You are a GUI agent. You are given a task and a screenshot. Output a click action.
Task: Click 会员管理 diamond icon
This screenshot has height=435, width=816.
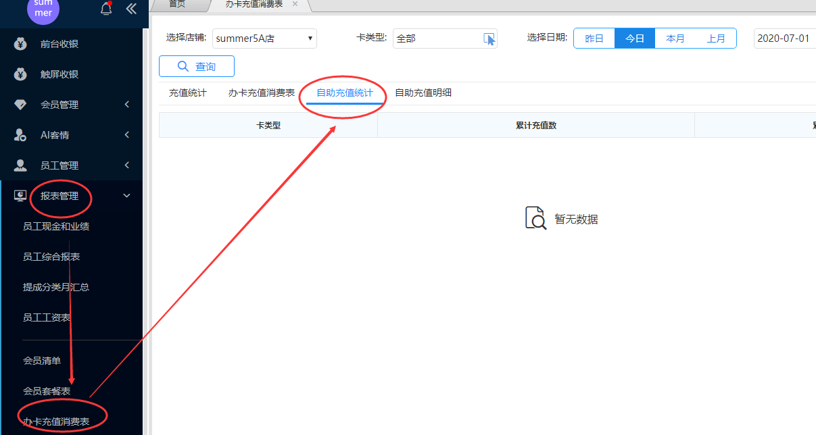point(20,105)
